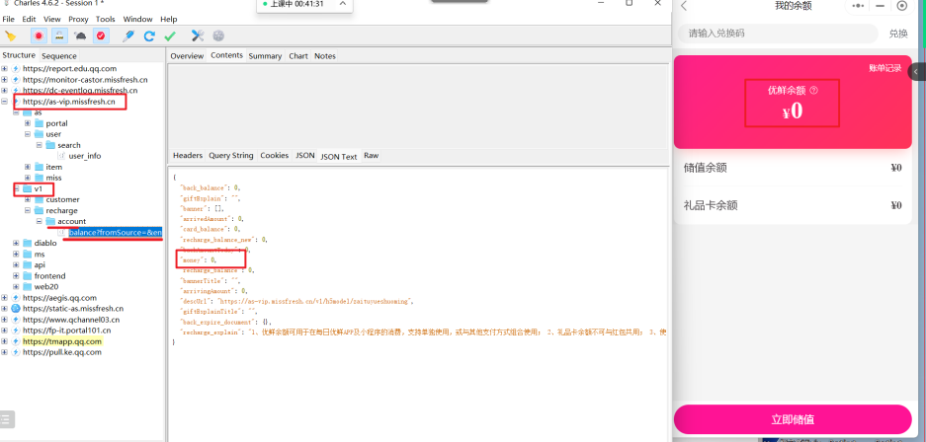Click the 立即储值 recharge button

pos(793,419)
